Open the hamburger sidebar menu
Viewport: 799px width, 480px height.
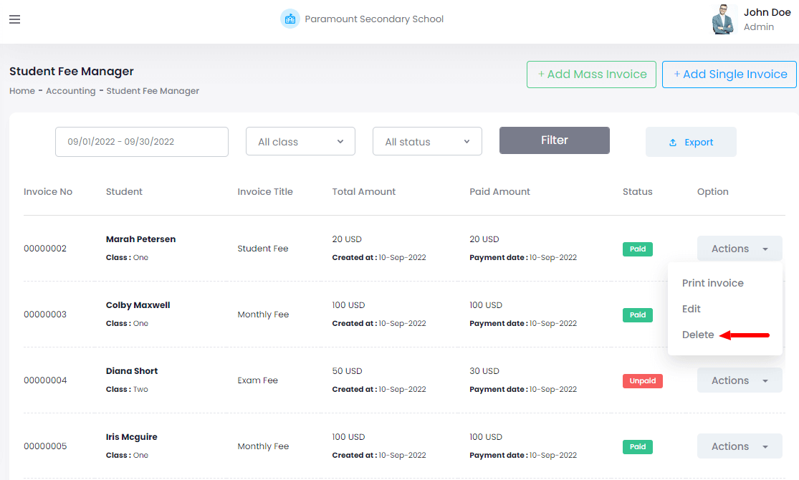(x=14, y=19)
